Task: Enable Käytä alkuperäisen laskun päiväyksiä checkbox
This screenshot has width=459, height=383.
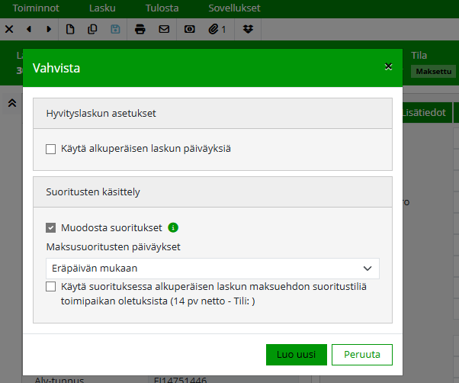Action: pos(51,149)
